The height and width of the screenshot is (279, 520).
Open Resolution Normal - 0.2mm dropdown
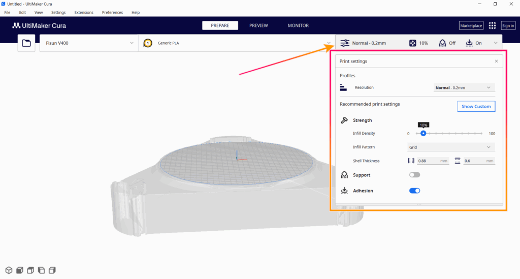tap(464, 87)
